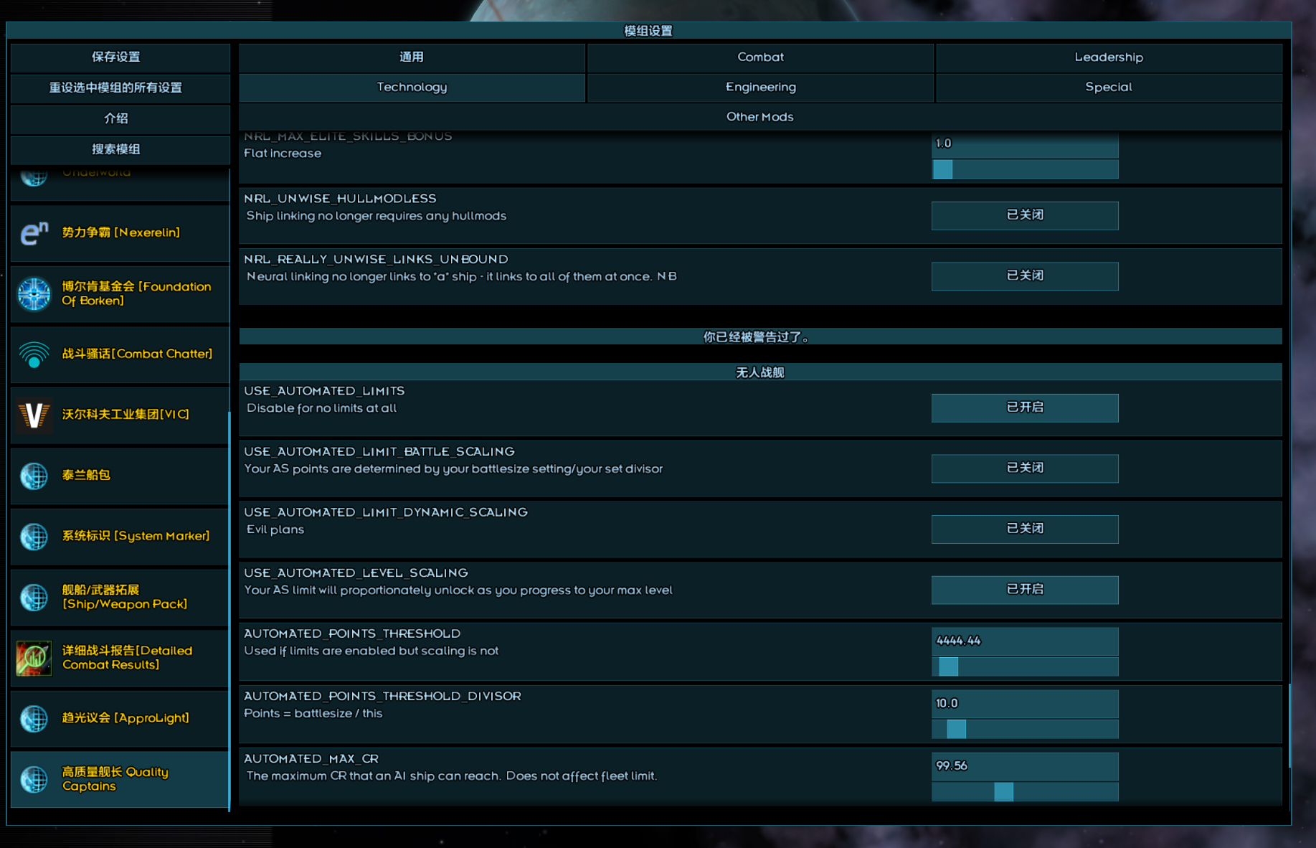Open the Other Mods section
Screen dimensions: 1316x848
760,116
